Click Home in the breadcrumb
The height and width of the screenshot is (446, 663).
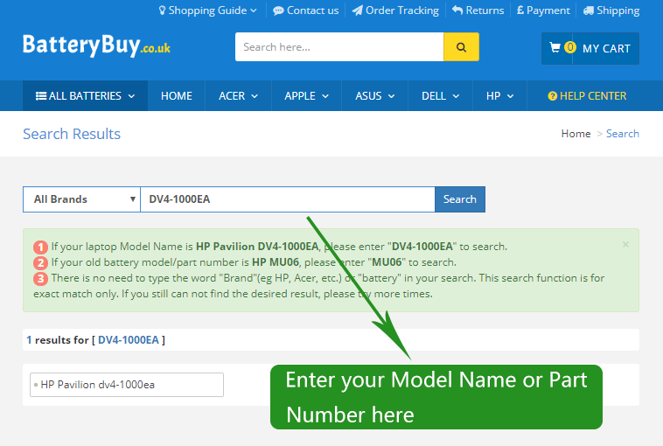576,134
